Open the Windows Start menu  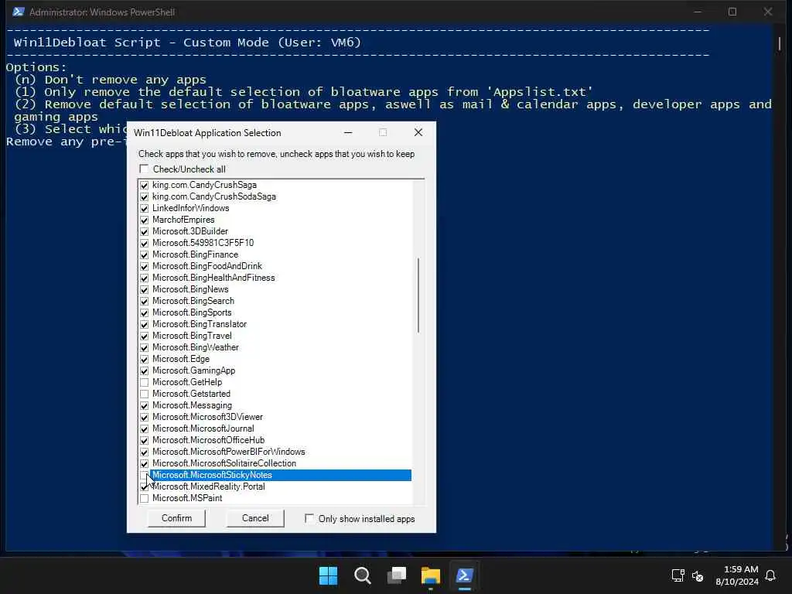pyautogui.click(x=328, y=575)
